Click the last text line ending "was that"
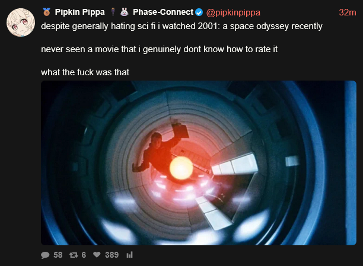 coord(85,72)
